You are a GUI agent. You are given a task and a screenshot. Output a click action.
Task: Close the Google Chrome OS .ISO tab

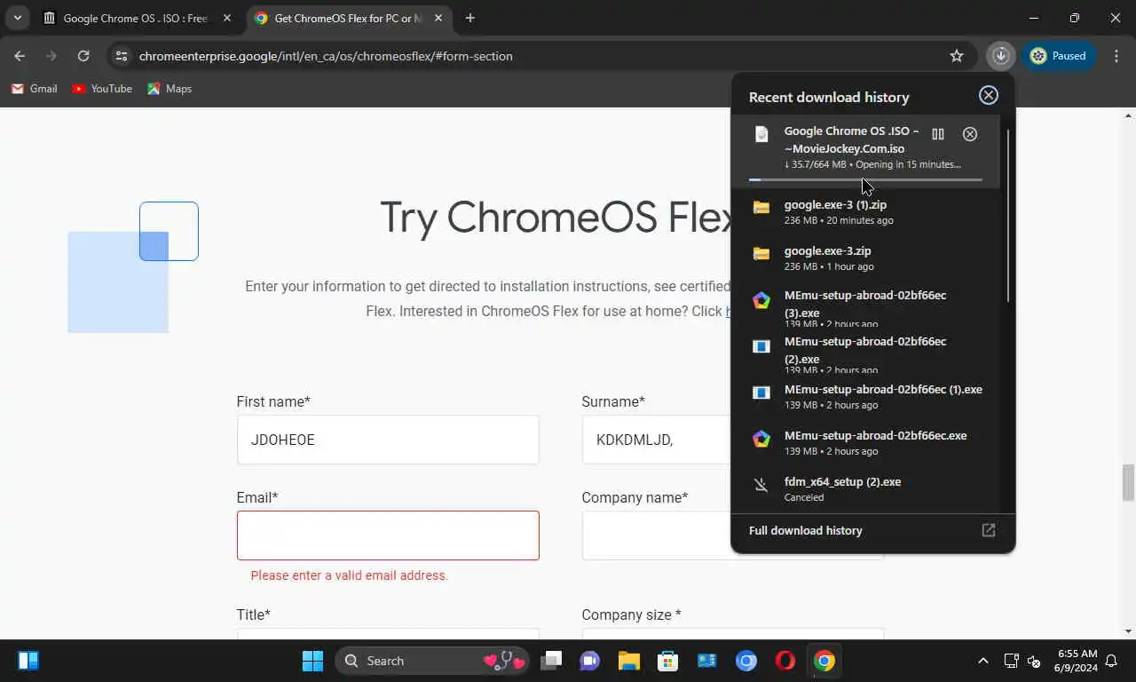click(x=227, y=18)
